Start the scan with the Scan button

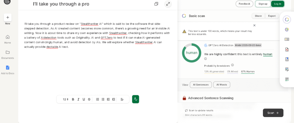pyautogui.click(x=273, y=113)
